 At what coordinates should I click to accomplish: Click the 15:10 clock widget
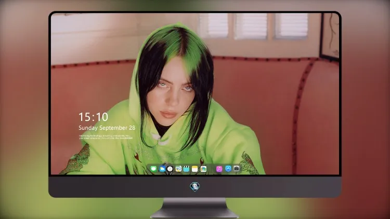(93, 117)
